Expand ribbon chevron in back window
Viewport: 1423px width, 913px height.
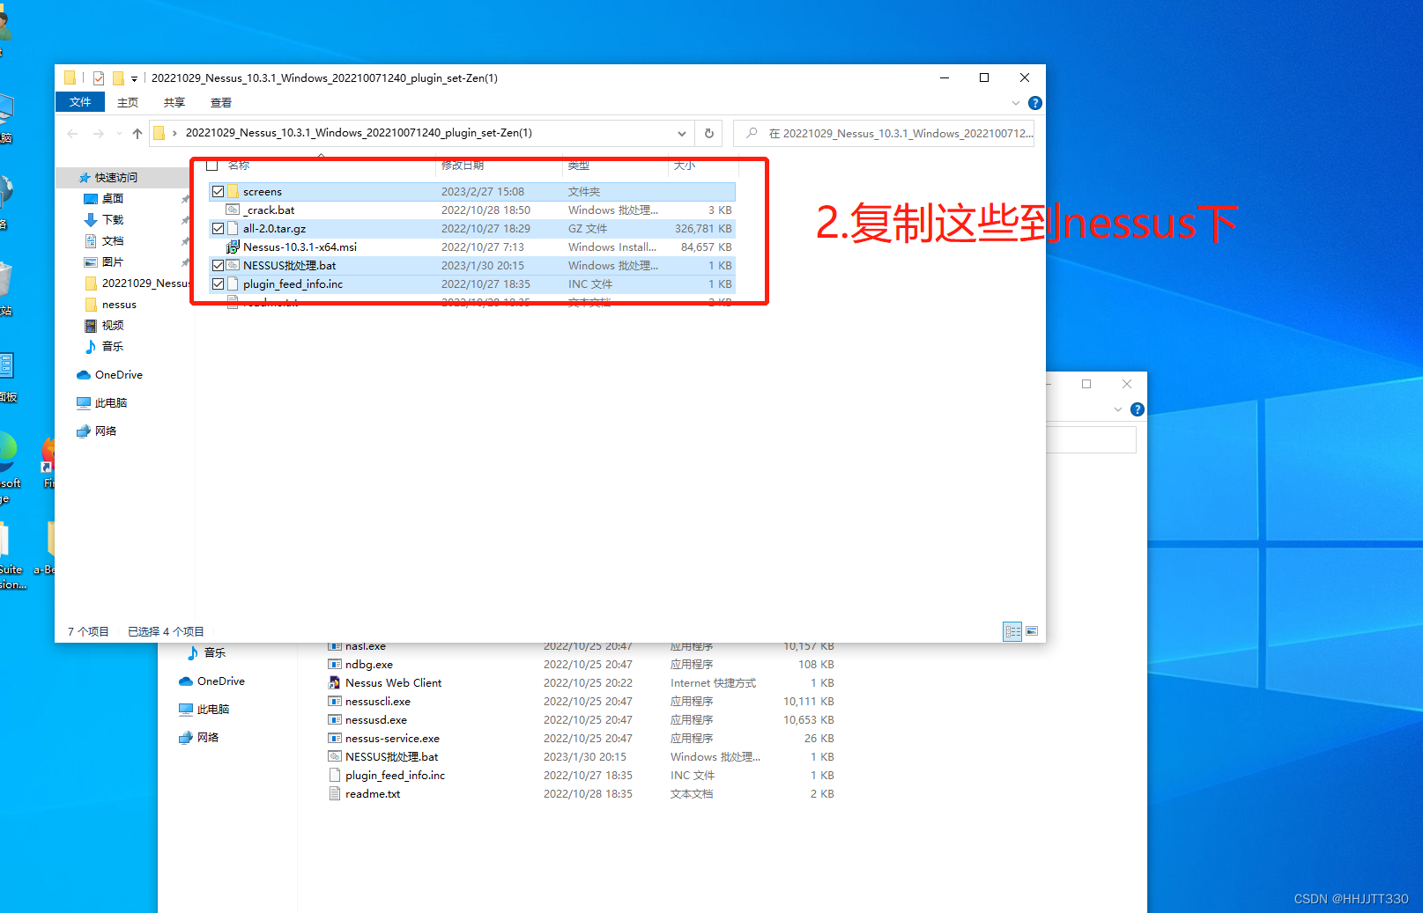point(1118,409)
